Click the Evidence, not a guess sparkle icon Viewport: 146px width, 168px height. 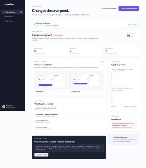[111, 137]
